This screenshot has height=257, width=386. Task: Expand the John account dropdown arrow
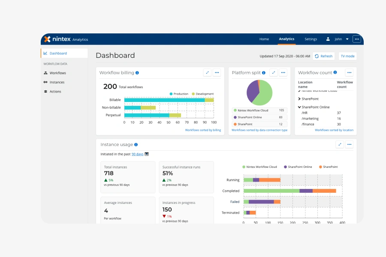pyautogui.click(x=347, y=39)
